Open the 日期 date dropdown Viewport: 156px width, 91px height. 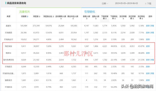[105, 3]
